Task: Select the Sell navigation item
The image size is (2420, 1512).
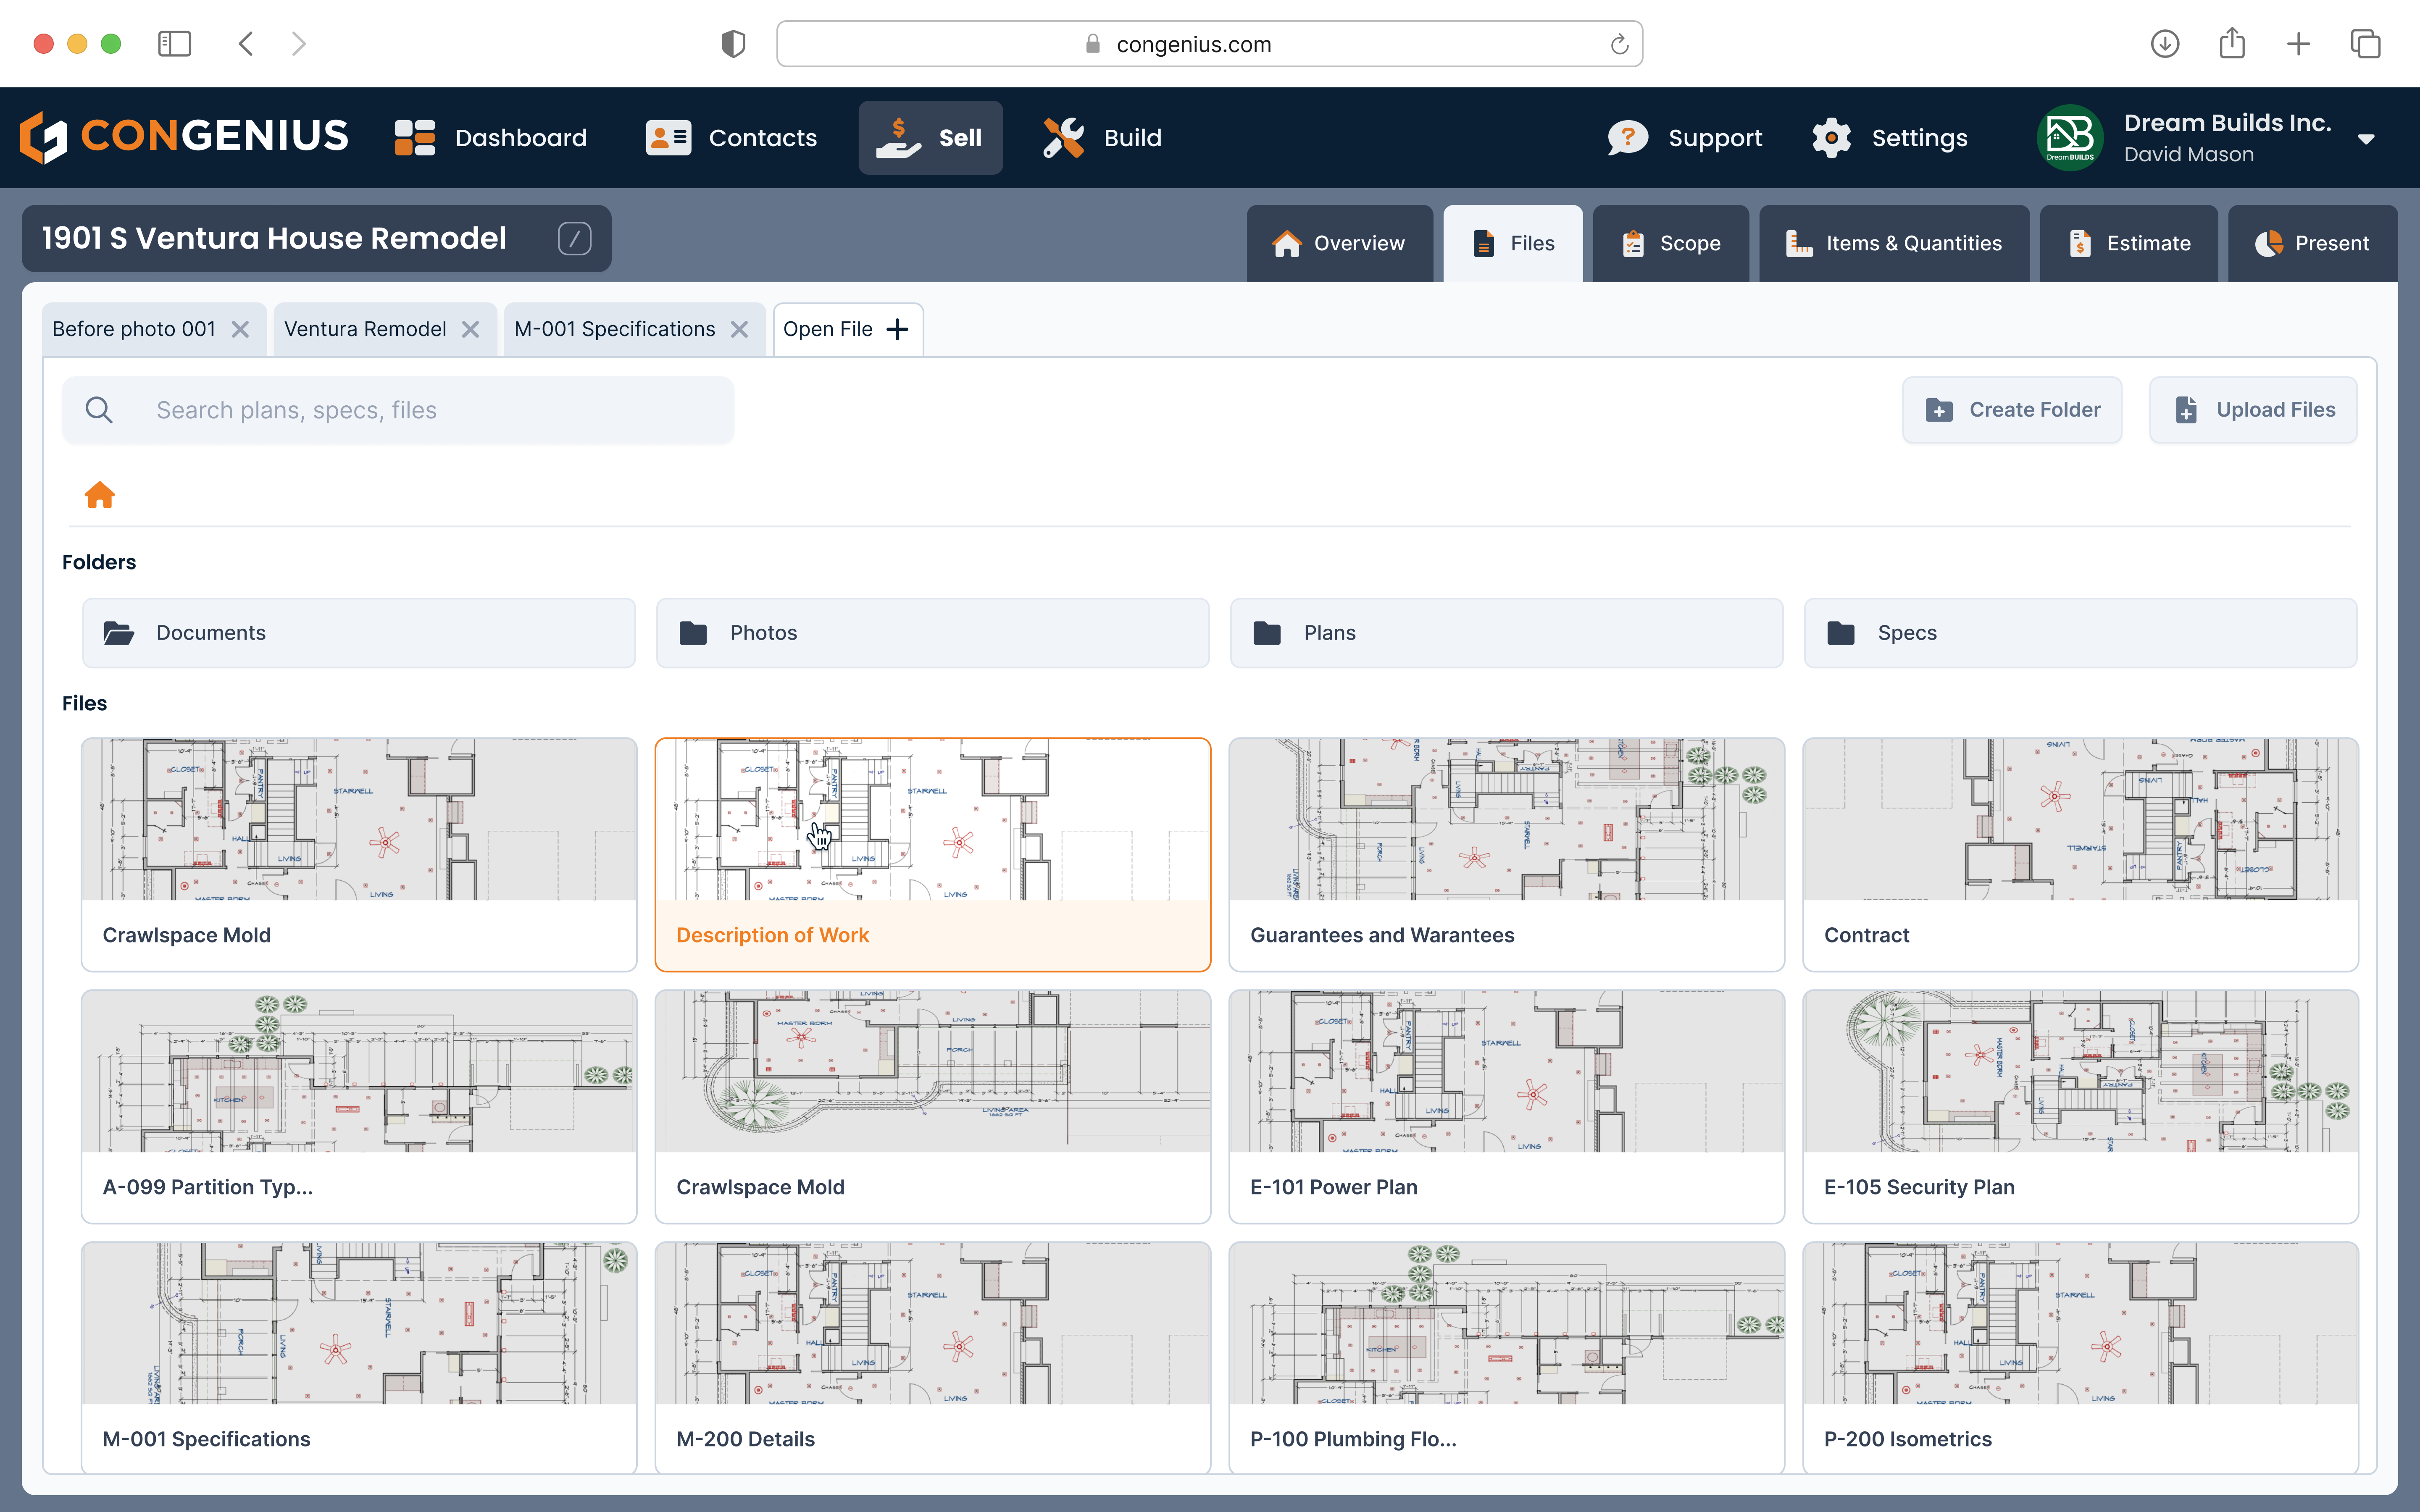Action: coord(930,138)
